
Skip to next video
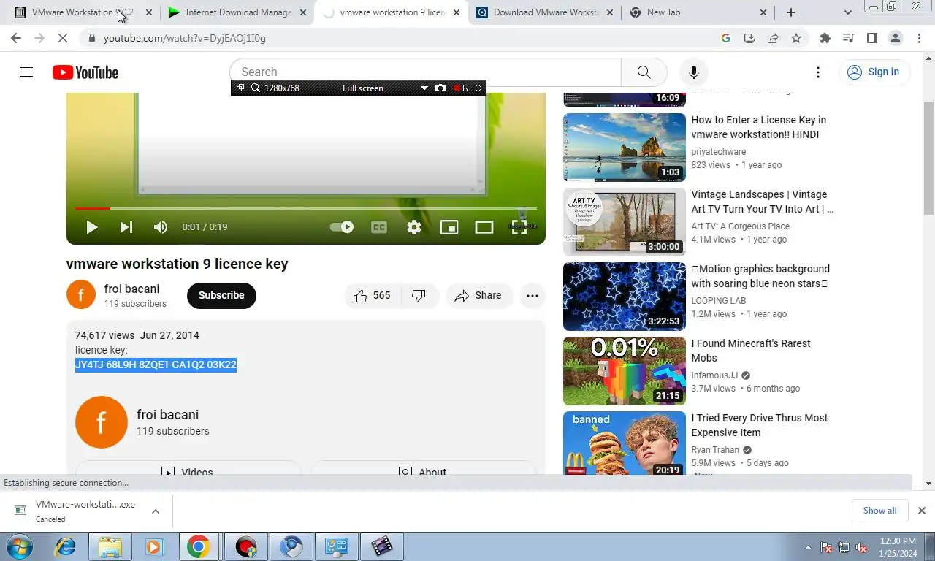(x=126, y=227)
